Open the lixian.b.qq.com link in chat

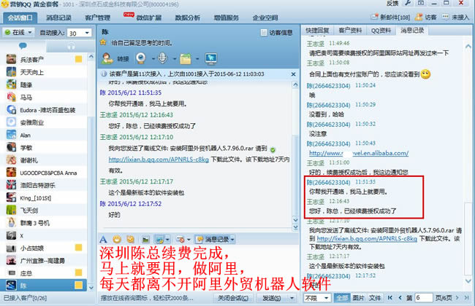[x=159, y=160]
